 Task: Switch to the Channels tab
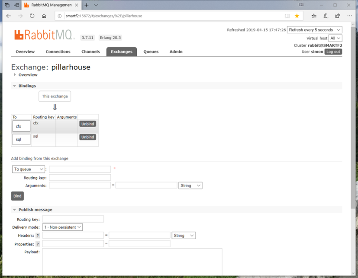click(90, 51)
